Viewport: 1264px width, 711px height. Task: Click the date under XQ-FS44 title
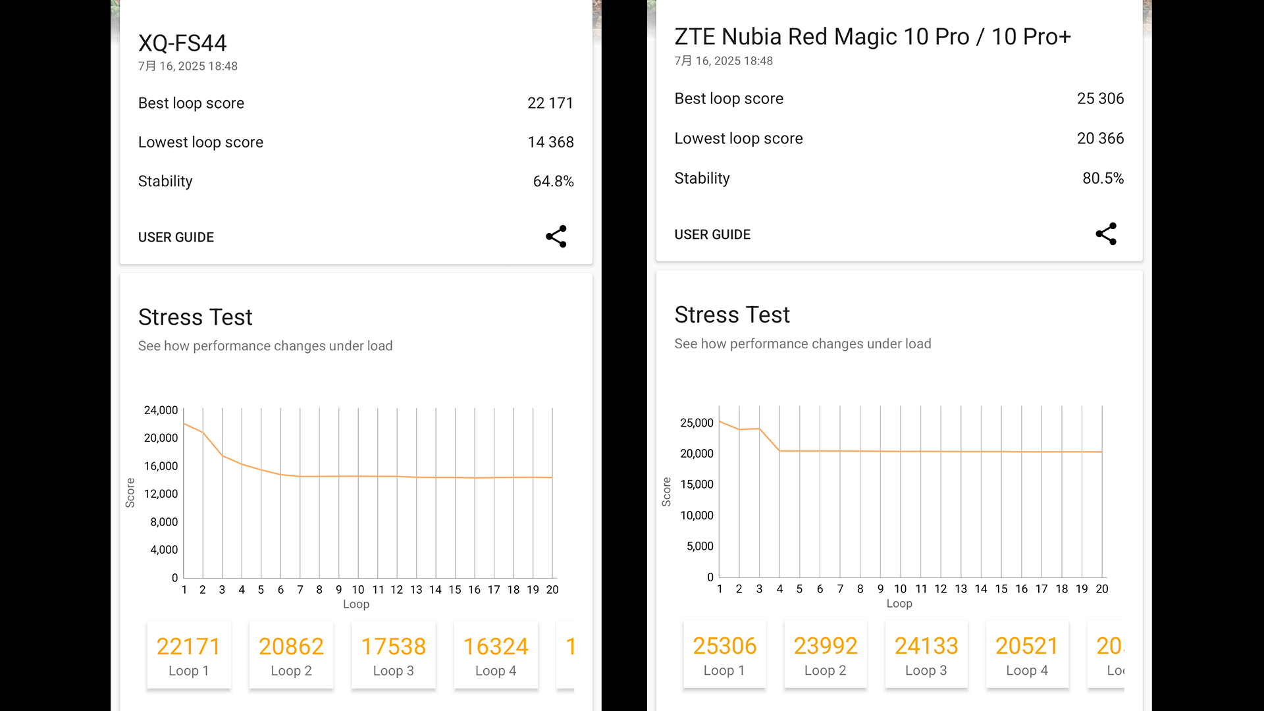coord(188,66)
